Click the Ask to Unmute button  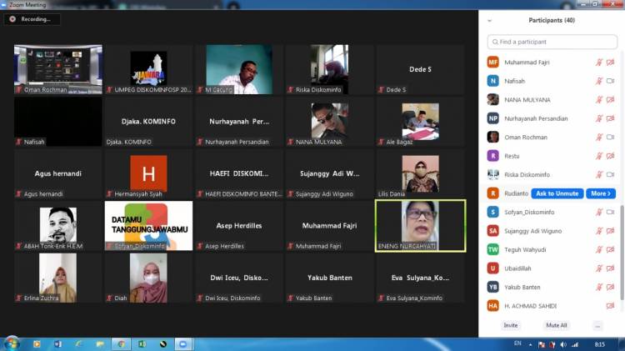(557, 193)
